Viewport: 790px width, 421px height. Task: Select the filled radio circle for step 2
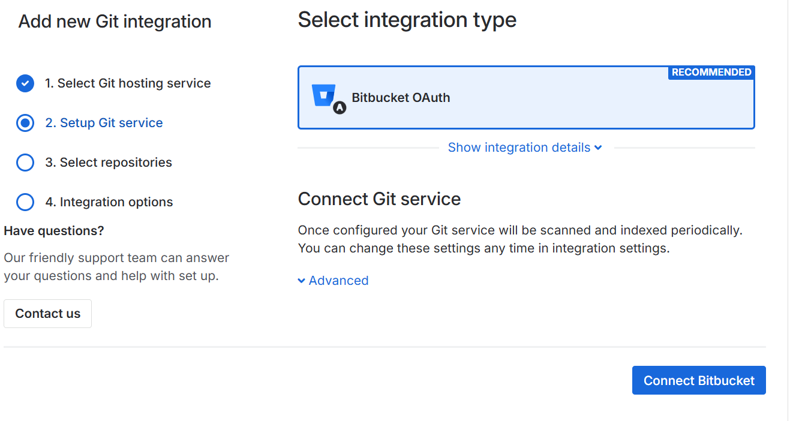coord(25,123)
